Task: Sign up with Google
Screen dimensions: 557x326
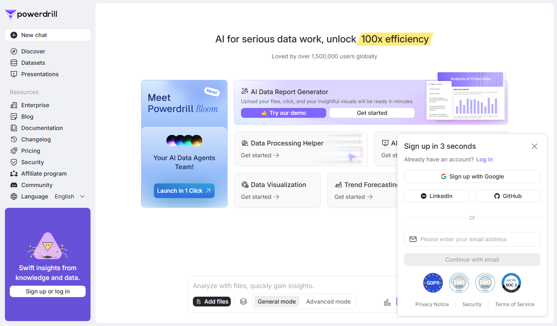Action: tap(472, 176)
